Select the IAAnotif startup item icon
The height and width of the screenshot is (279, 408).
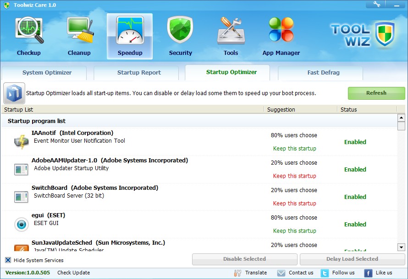click(22, 142)
